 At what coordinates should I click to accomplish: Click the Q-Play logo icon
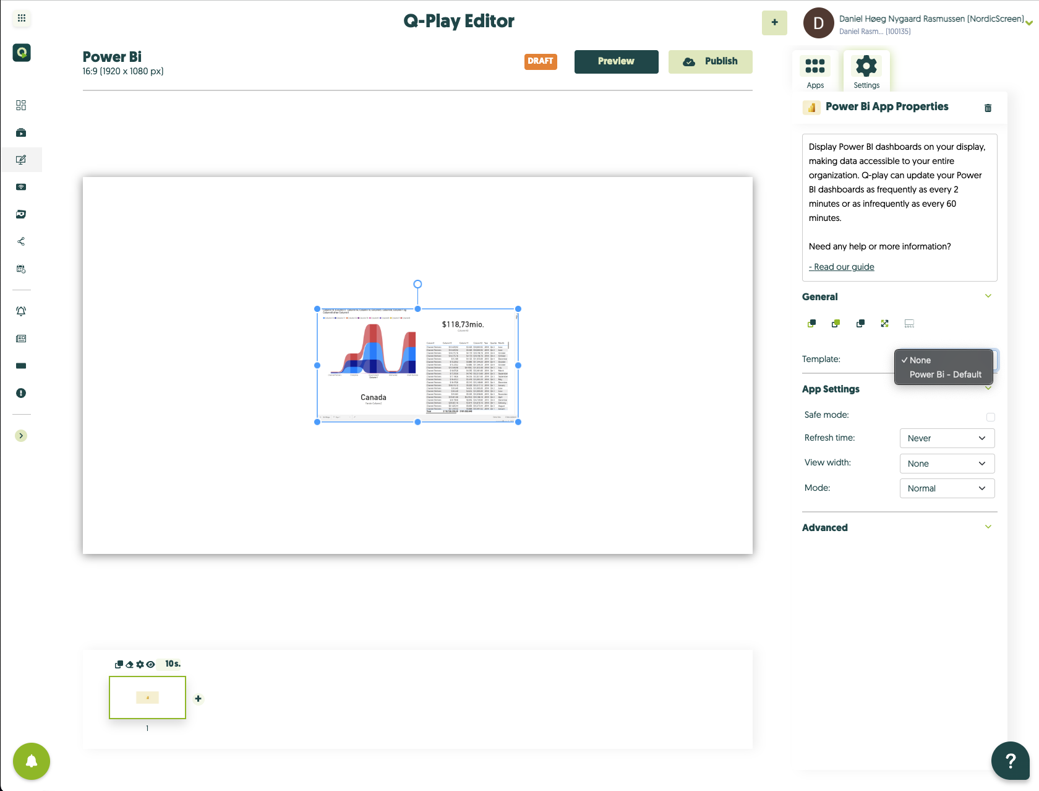(22, 53)
